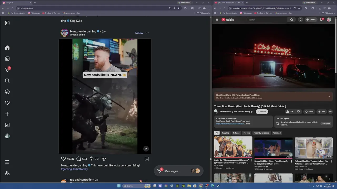Open Instagram Home from the sidebar
Viewport: 337px width, 189px height.
(7, 48)
